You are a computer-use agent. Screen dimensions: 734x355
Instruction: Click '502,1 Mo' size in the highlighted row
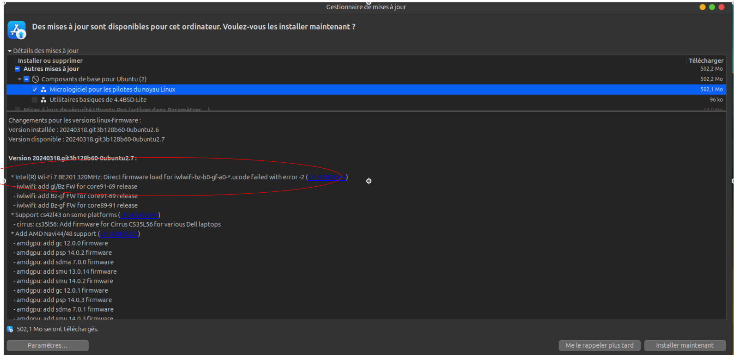coord(711,90)
